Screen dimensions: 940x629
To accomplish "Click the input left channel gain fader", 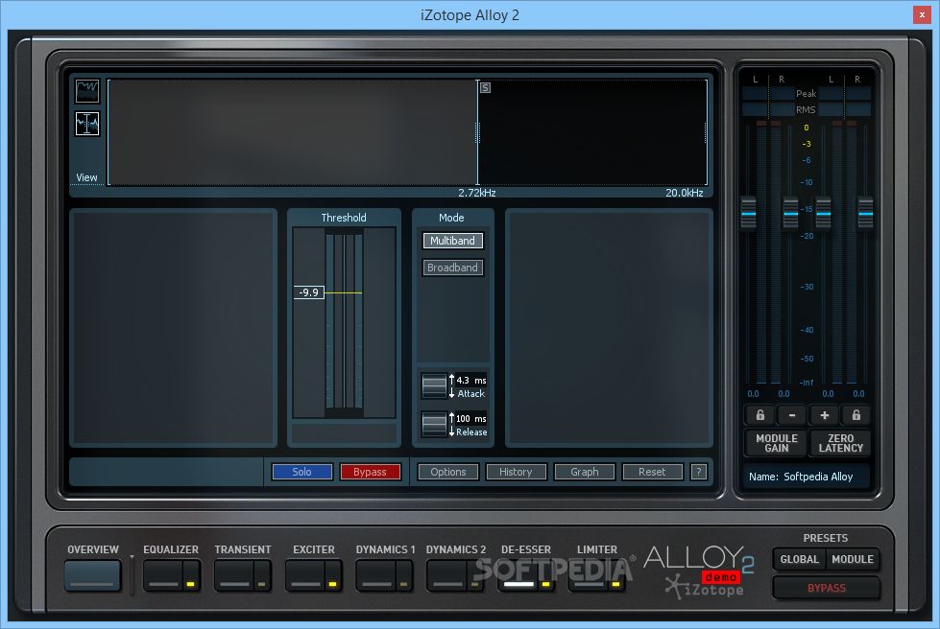I will [748, 213].
